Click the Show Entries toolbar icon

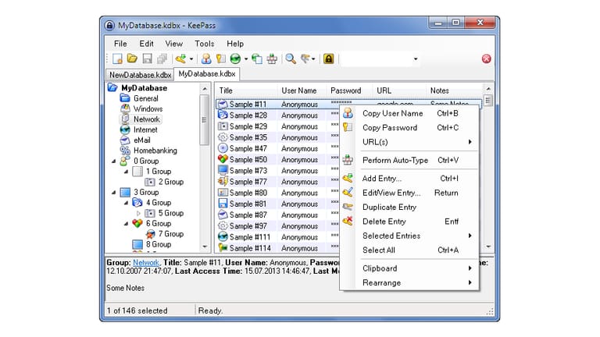pos(305,59)
